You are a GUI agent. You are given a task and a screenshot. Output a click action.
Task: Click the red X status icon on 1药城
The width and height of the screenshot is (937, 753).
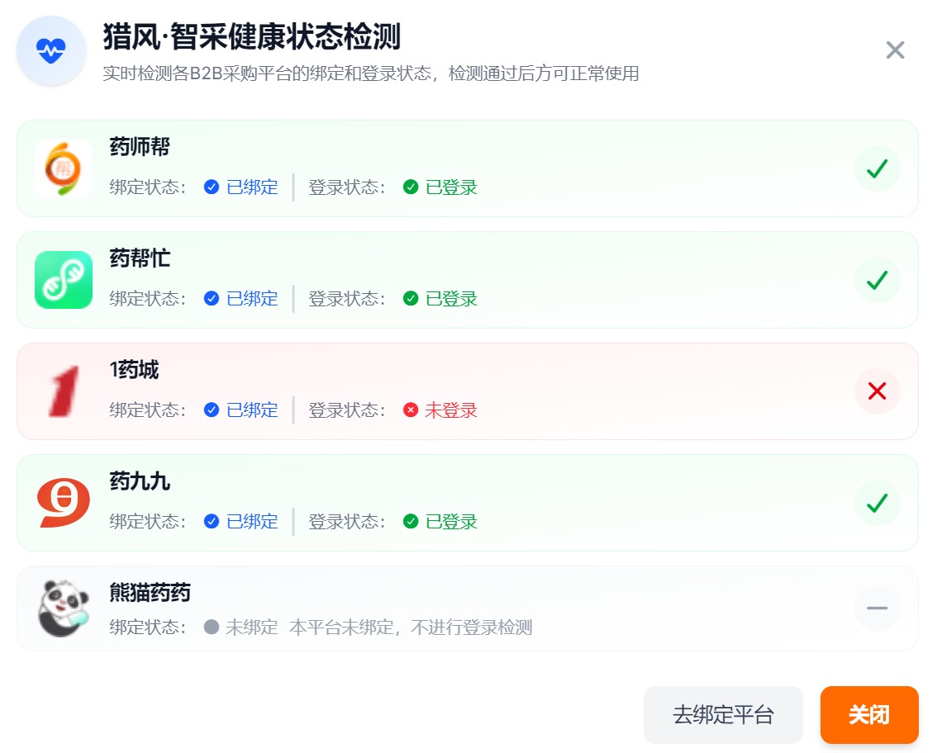click(x=877, y=391)
